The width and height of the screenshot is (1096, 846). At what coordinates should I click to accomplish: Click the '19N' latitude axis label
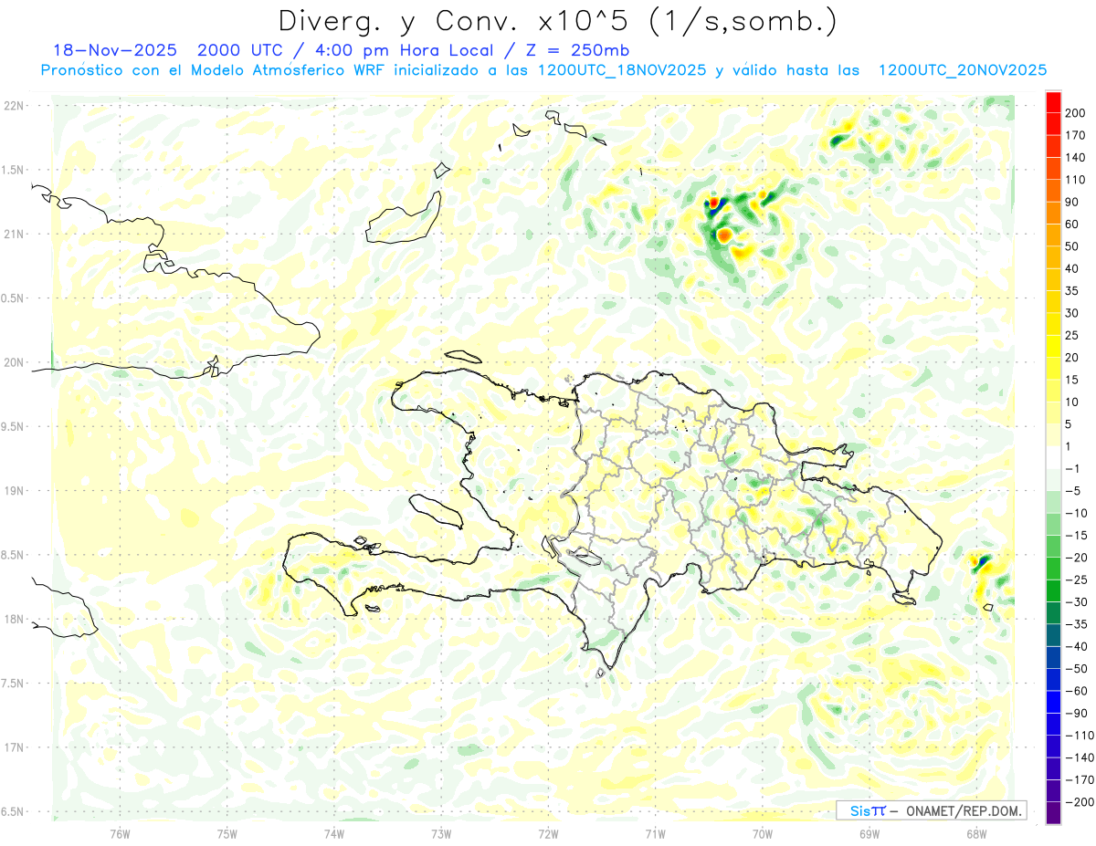(x=13, y=491)
